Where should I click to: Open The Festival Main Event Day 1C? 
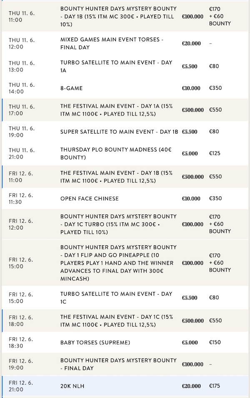tap(125, 320)
